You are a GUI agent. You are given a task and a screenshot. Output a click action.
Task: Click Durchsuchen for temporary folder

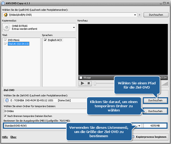pos(155,111)
